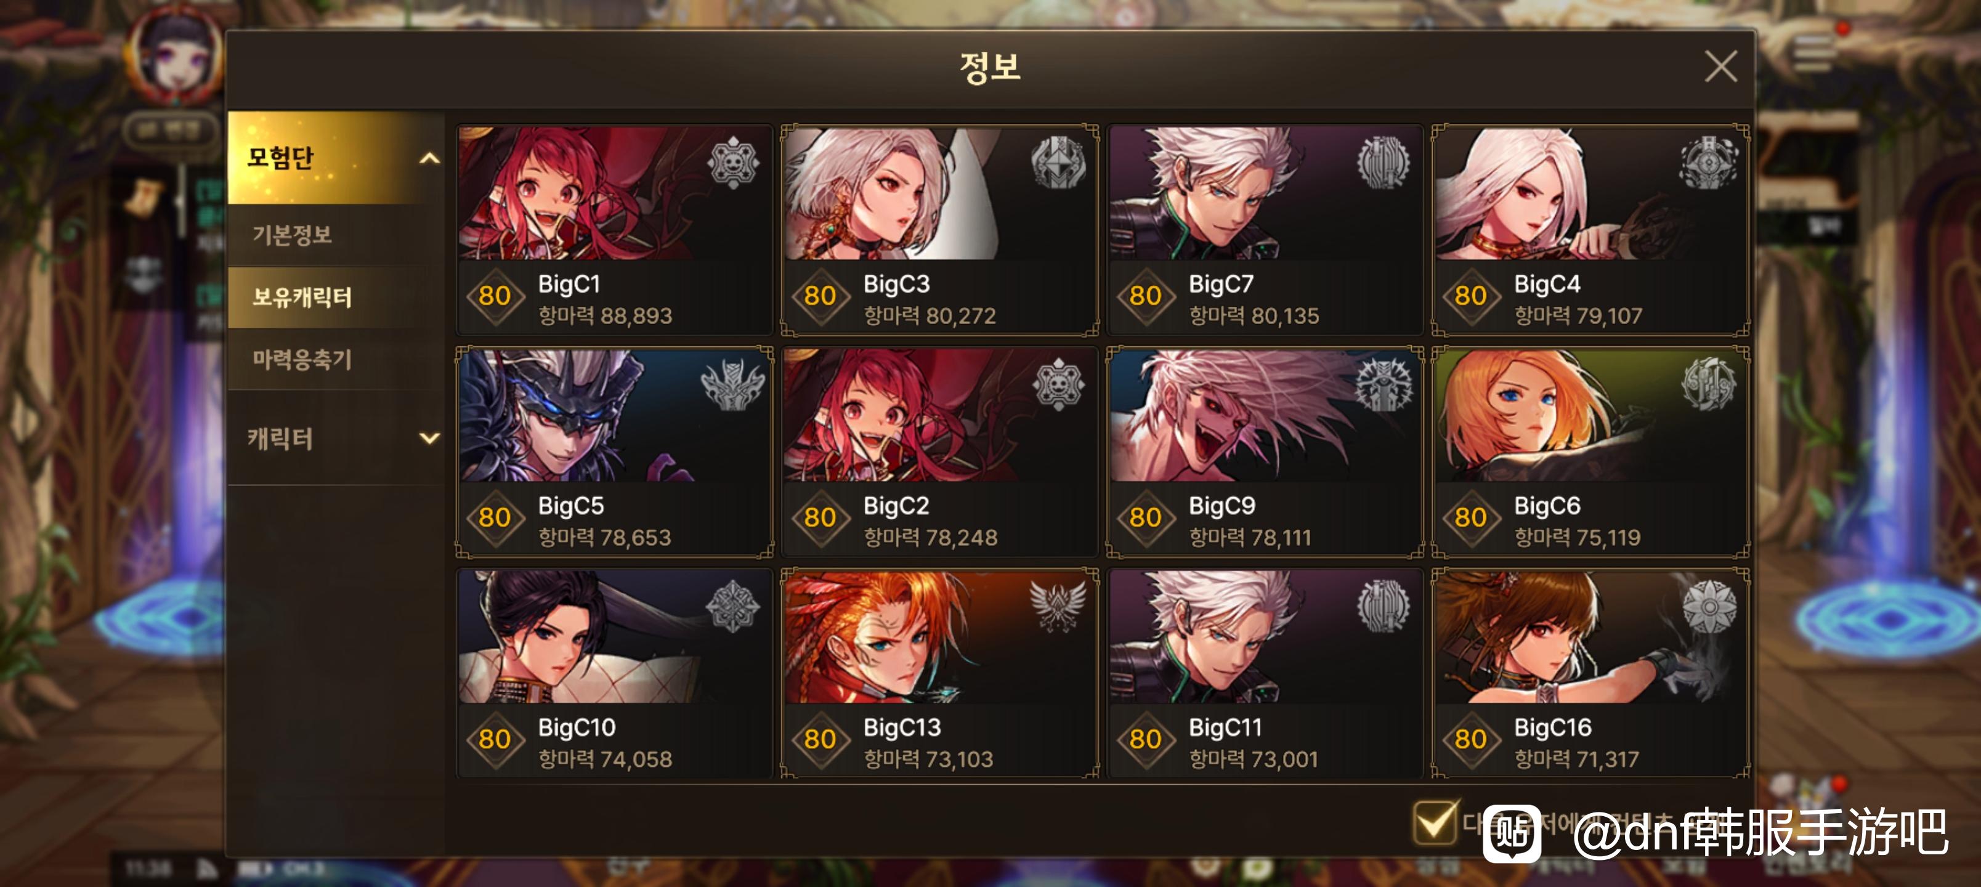Click the BigC11 character name
The width and height of the screenshot is (1981, 887).
point(1225,727)
